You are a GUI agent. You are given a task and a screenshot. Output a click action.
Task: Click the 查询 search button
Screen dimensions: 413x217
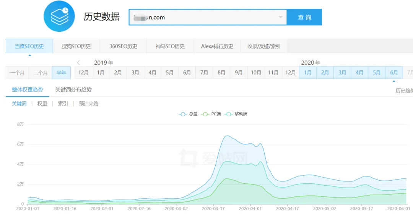click(x=304, y=17)
